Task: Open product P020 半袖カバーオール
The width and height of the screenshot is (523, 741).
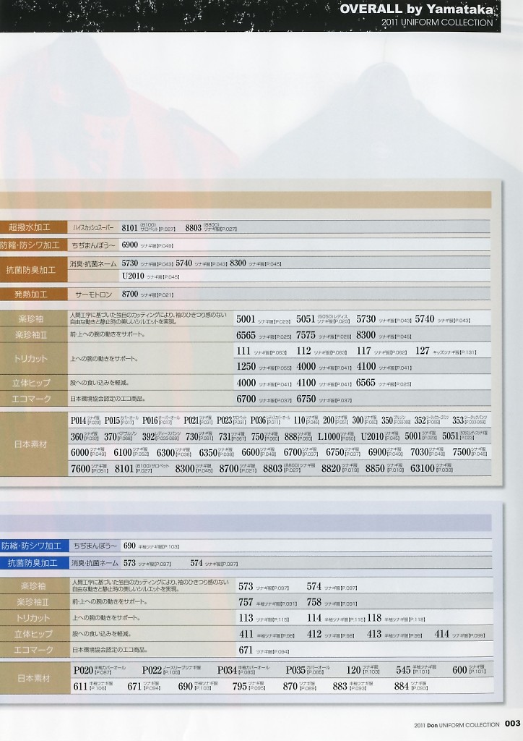Action: point(83,670)
